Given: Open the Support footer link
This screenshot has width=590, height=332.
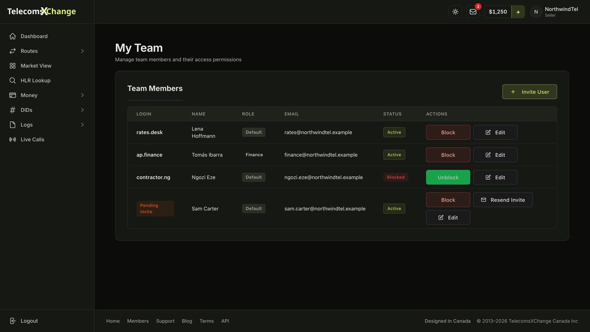Looking at the screenshot, I should 165,321.
